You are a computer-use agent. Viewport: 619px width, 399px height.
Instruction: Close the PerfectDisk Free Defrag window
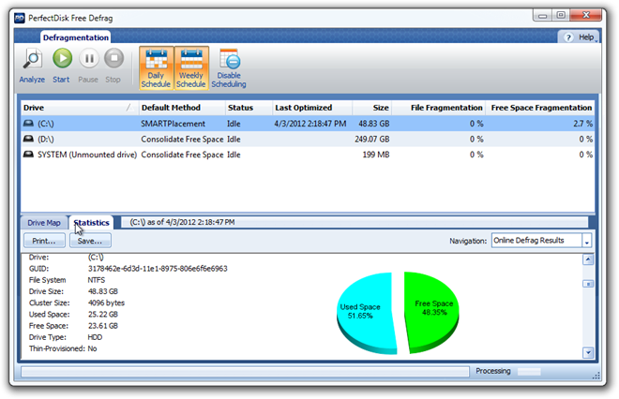586,15
